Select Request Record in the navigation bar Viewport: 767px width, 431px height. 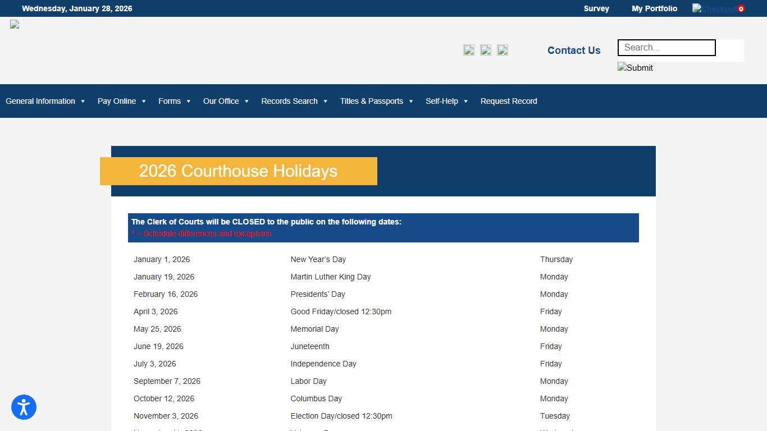pyautogui.click(x=509, y=101)
